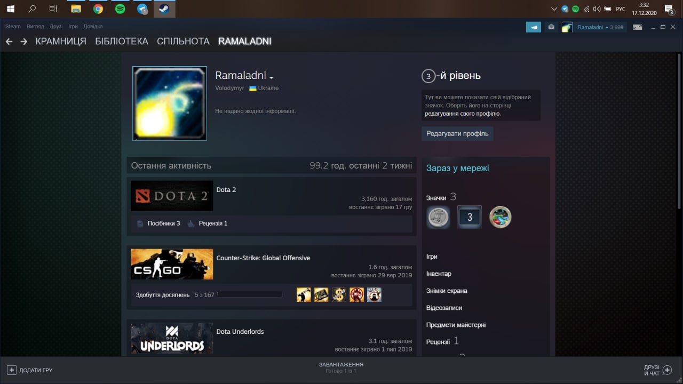The image size is (683, 384).
Task: Go to the КРАМНИЦЯ tab
Action: 61,42
